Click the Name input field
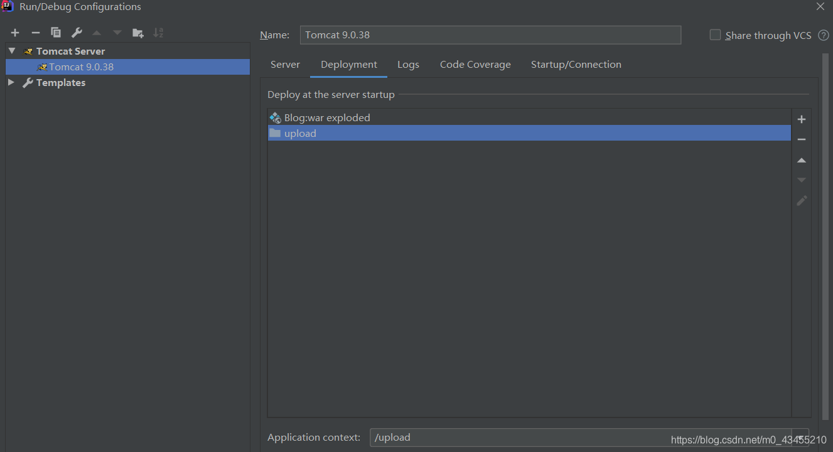This screenshot has height=452, width=833. [x=490, y=35]
